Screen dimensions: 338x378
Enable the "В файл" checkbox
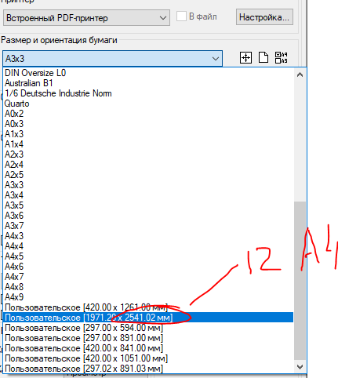tap(181, 16)
